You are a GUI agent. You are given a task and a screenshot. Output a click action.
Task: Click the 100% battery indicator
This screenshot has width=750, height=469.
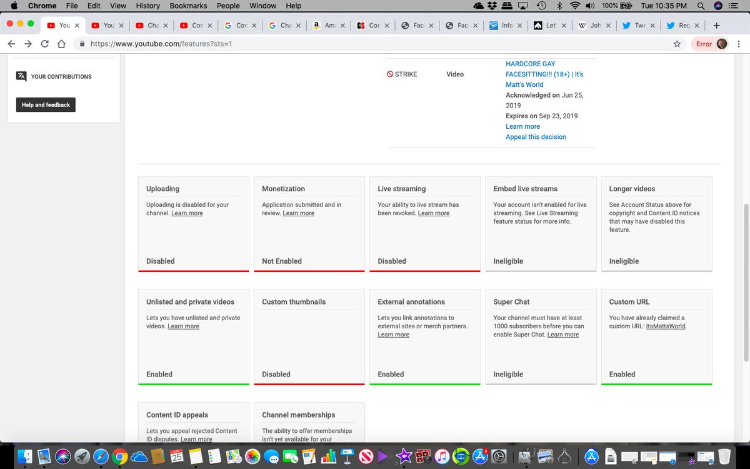point(617,6)
